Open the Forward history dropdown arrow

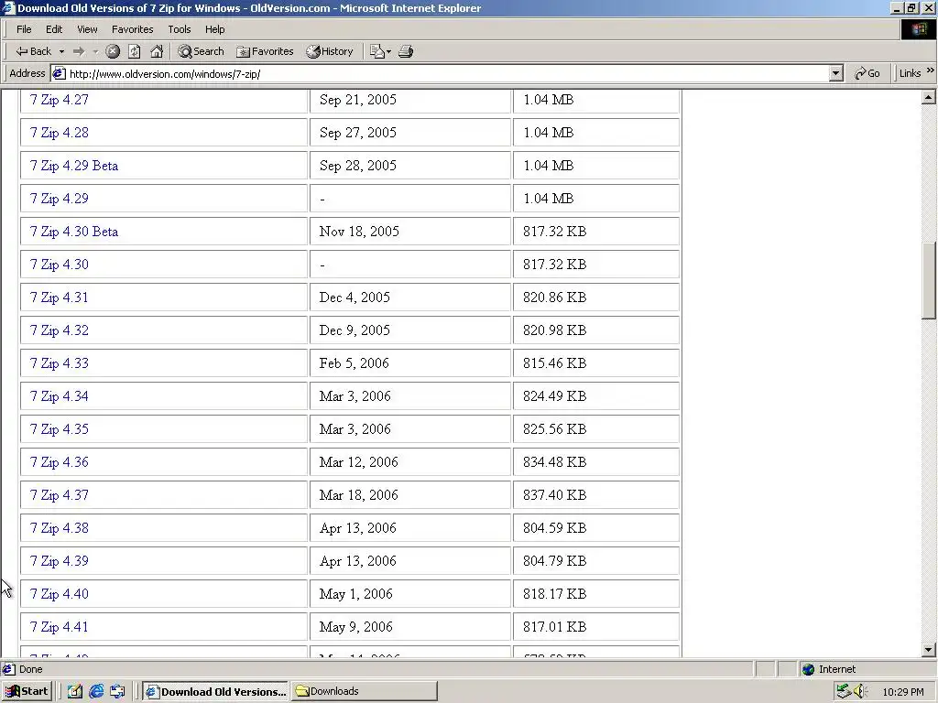coord(95,51)
